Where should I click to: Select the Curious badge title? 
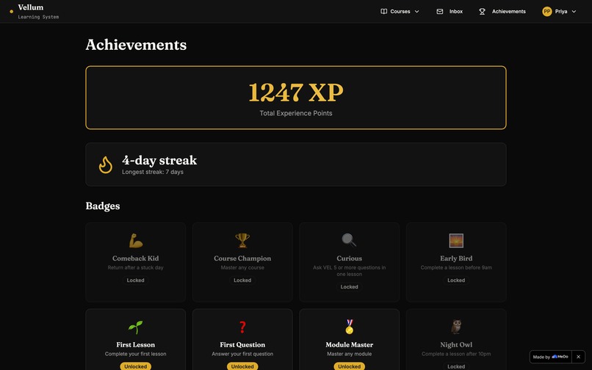point(349,258)
